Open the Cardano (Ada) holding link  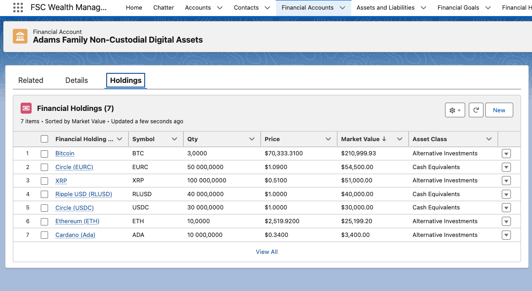[x=76, y=235]
